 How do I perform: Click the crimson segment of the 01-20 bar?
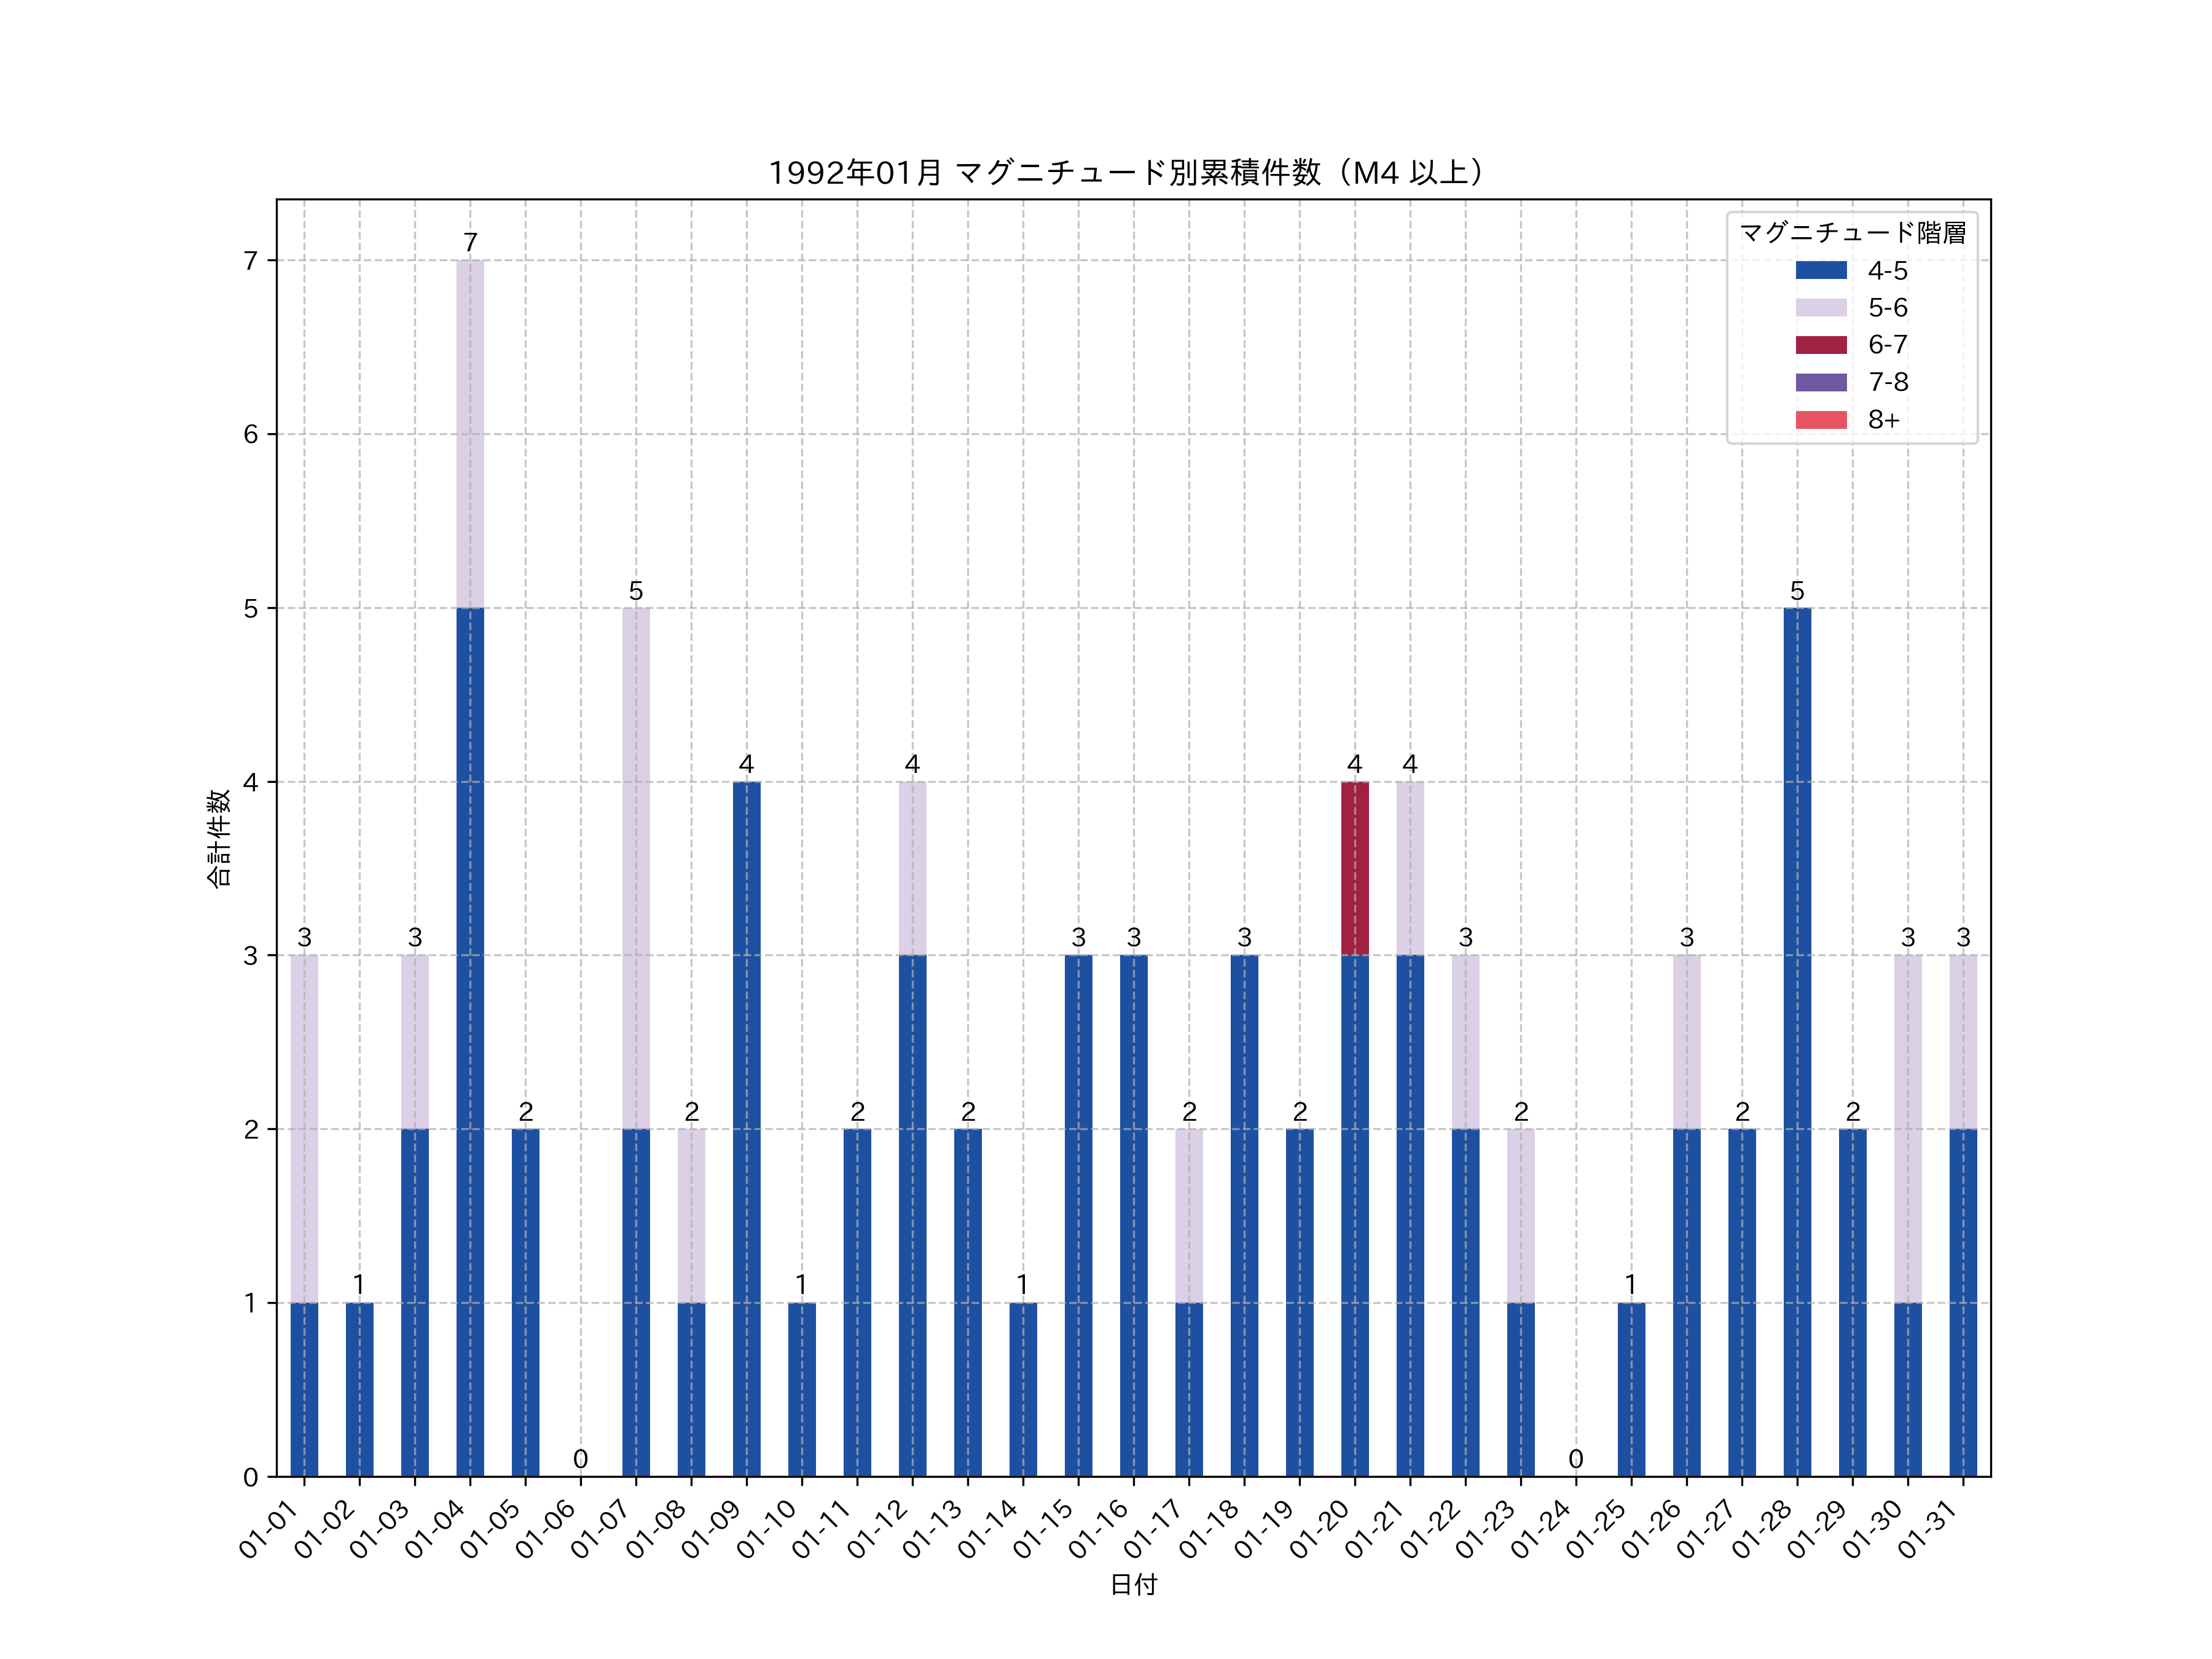(1354, 868)
